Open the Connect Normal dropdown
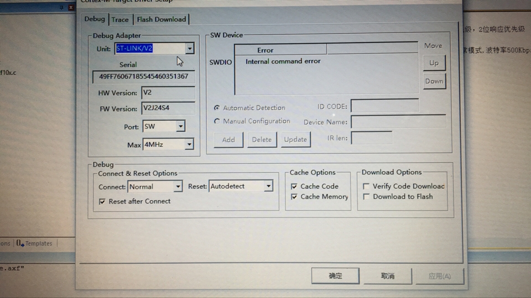Image resolution: width=531 pixels, height=298 pixels. pyautogui.click(x=178, y=187)
